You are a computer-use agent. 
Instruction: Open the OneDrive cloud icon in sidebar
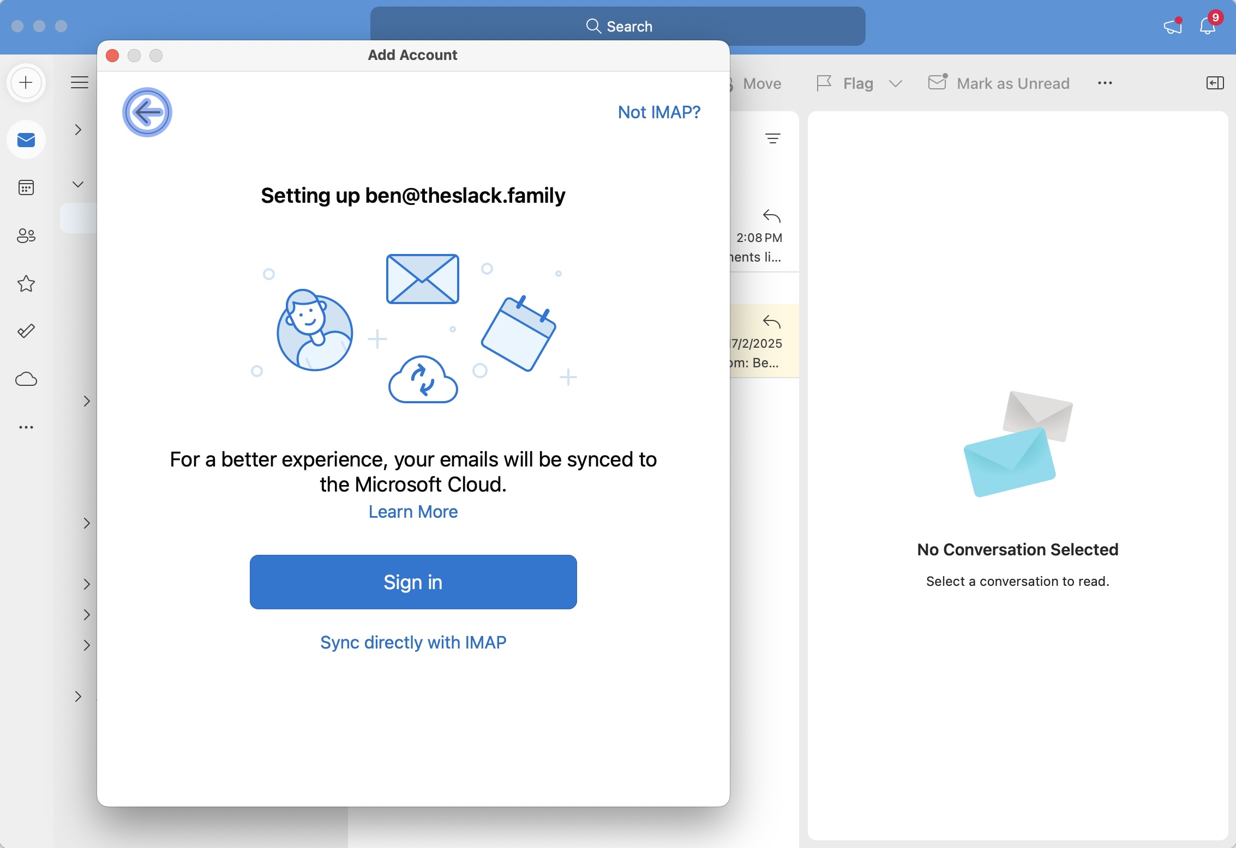click(x=26, y=379)
